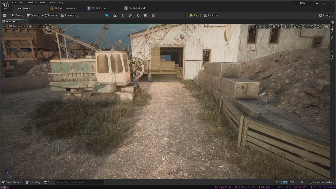Toggle scale snapping icon
Screen dimensions: 336x189
307,27
